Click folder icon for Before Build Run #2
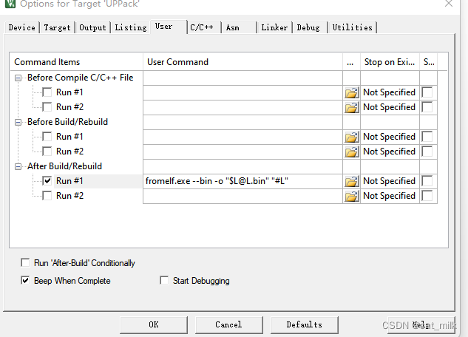The image size is (468, 337). click(352, 152)
